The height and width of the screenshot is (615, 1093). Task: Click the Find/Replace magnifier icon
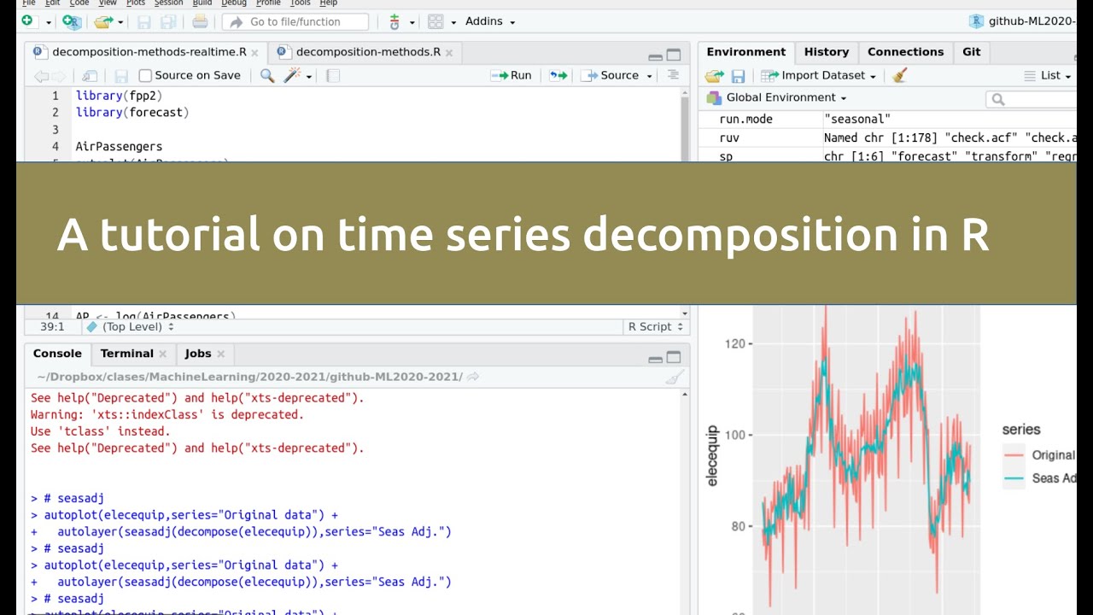pyautogui.click(x=267, y=75)
